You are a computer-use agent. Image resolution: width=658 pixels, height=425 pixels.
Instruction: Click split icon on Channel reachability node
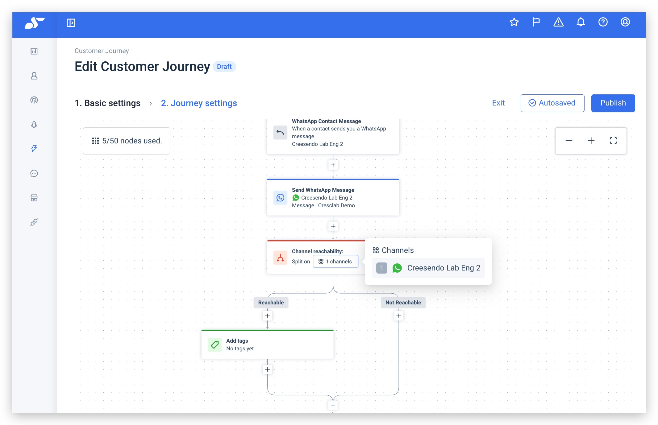coord(280,258)
